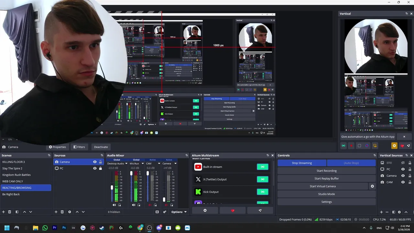Show hidden system tray icons chevron
The width and height of the screenshot is (414, 233).
[x=364, y=228]
